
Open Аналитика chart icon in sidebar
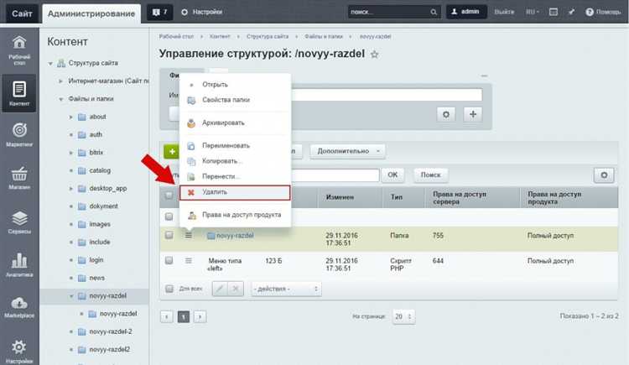tap(19, 263)
